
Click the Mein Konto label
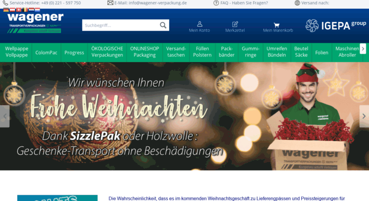point(199,30)
